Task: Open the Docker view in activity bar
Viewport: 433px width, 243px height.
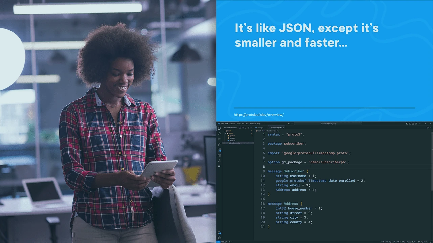Action: coord(219,166)
